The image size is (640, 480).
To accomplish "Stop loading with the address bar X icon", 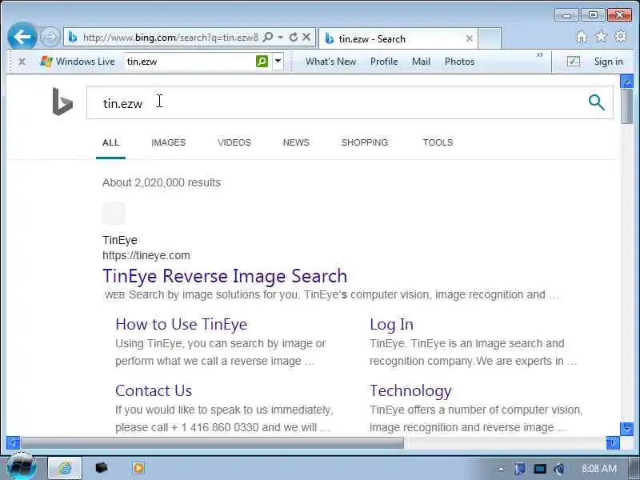I will [x=306, y=38].
